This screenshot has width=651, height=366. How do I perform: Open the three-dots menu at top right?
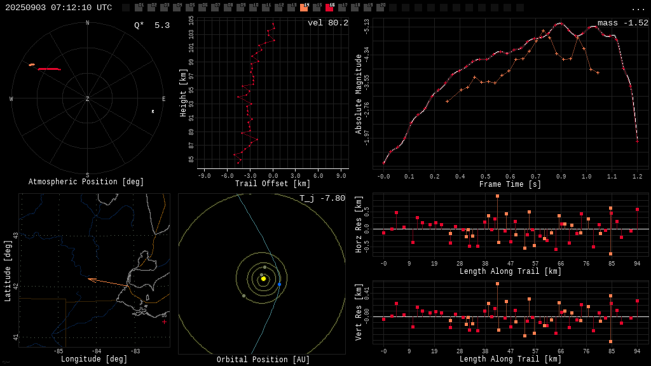click(x=638, y=8)
